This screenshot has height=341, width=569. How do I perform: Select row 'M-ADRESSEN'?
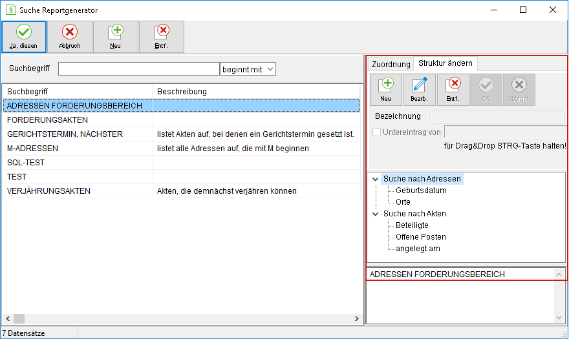[182, 148]
